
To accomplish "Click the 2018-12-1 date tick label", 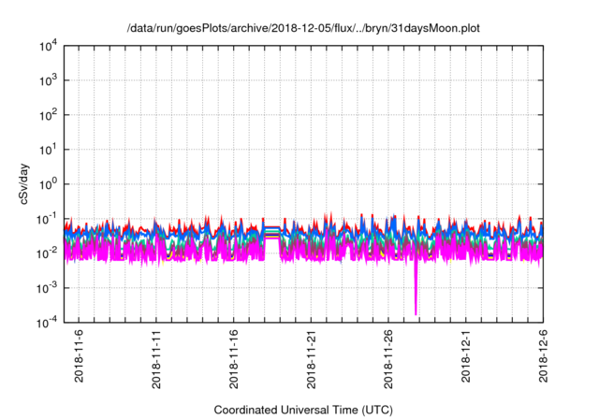I will [x=466, y=354].
